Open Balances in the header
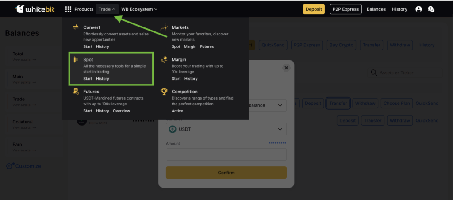 click(x=376, y=9)
